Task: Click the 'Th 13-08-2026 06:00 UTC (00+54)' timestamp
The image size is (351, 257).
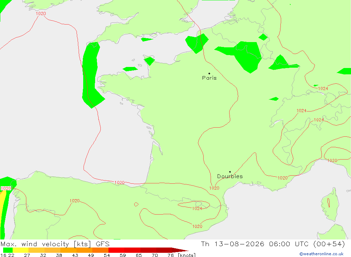Action: [273, 244]
